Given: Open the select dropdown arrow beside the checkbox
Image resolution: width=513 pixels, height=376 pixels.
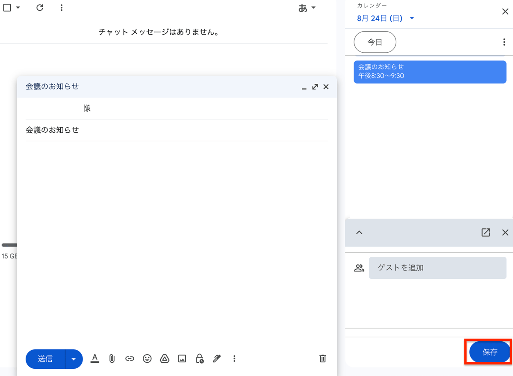Looking at the screenshot, I should pos(18,8).
